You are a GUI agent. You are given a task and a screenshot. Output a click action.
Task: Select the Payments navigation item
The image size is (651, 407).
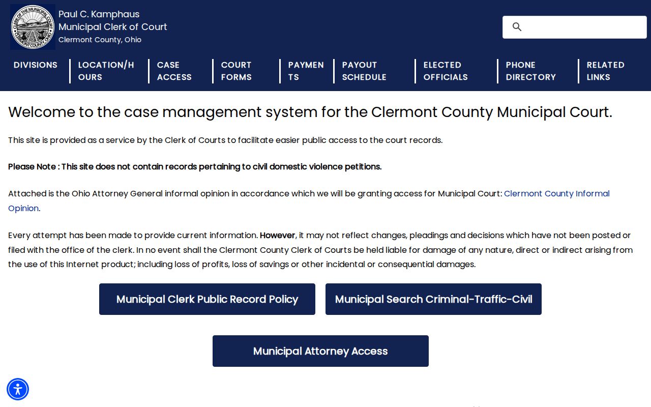[306, 71]
